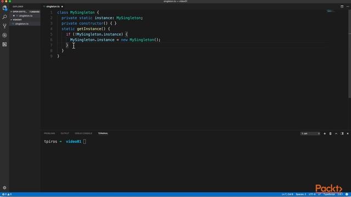Click errors and warnings count in status bar
351x197 pixels.
coord(7,194)
